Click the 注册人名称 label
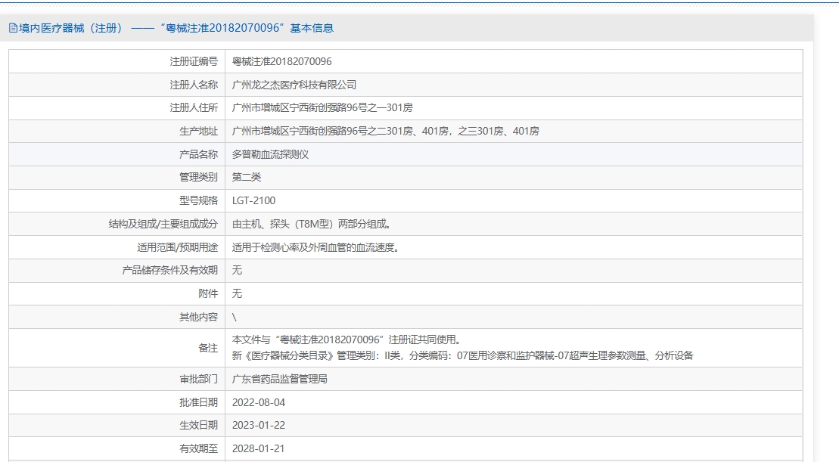839x462 pixels. tap(194, 85)
